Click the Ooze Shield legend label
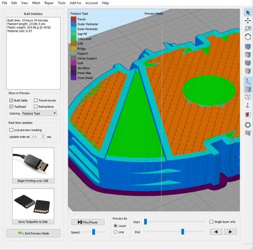 point(85,78)
